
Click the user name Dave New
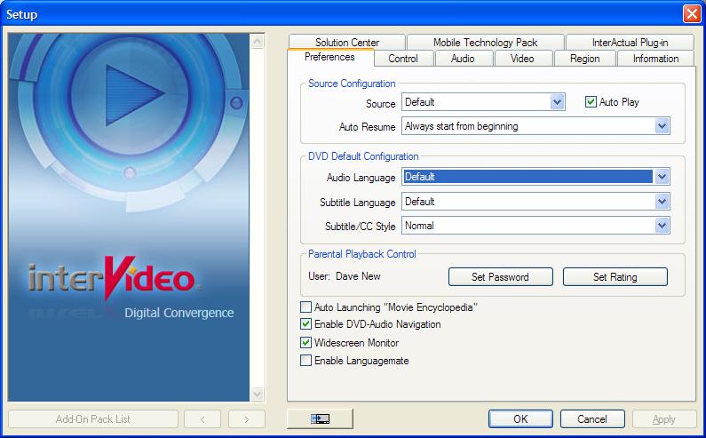(x=358, y=276)
